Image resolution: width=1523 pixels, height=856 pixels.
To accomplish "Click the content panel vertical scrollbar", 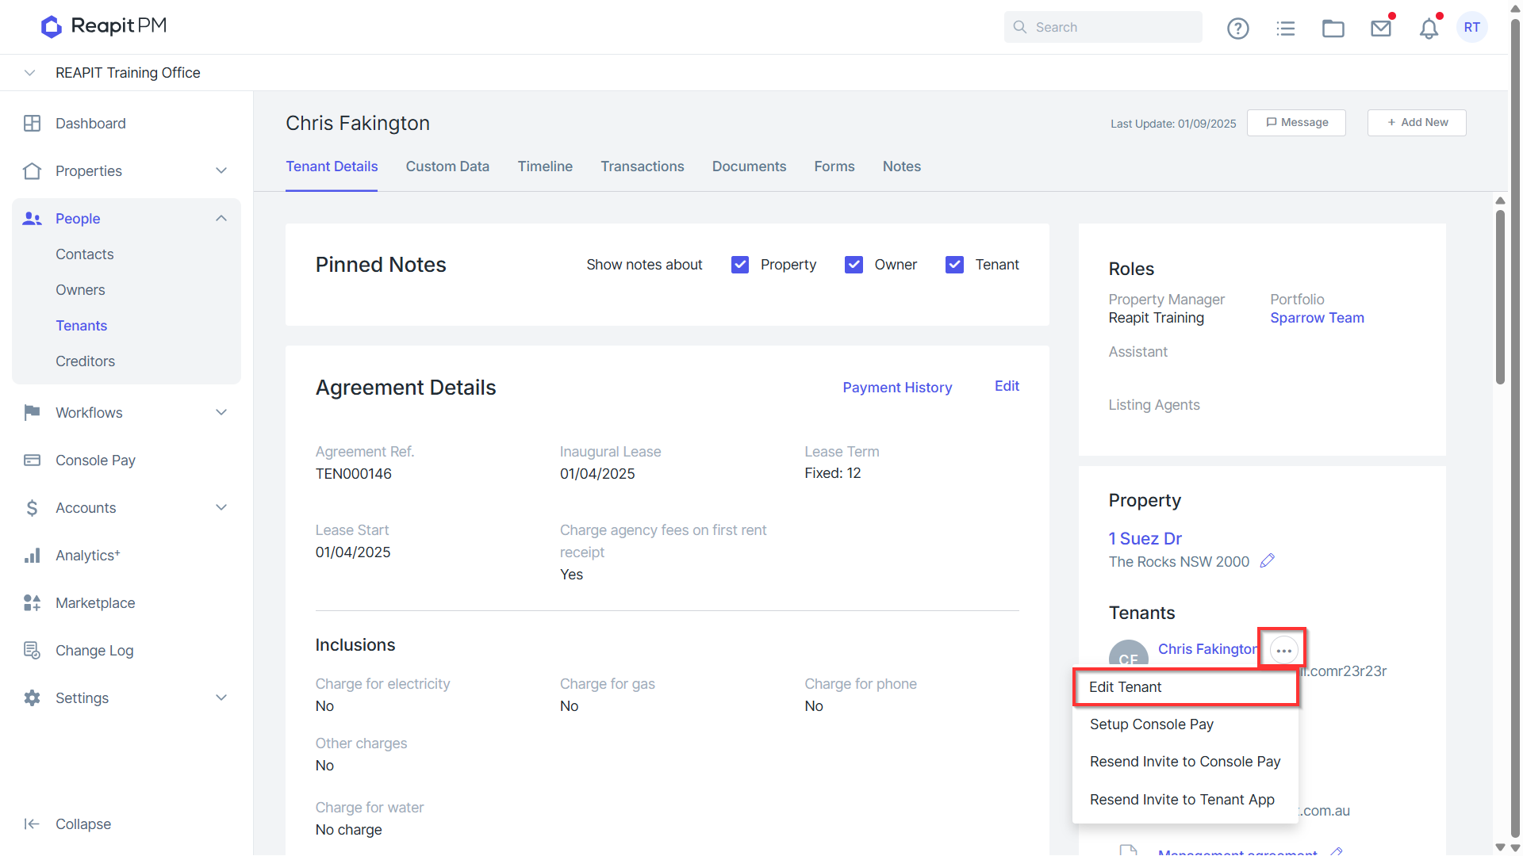I will tap(1500, 296).
